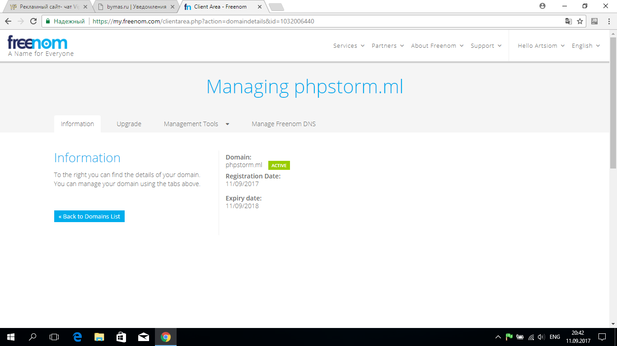Expand the Management Tools dropdown
Screen dimensions: 617x346
coord(196,124)
